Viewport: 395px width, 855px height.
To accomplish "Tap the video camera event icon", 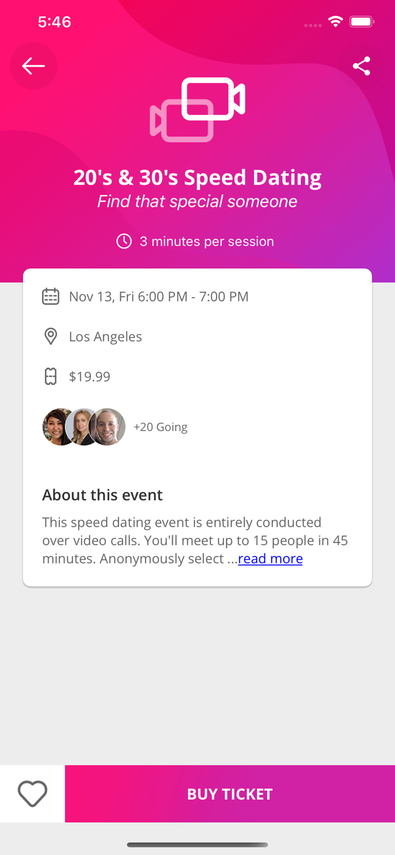I will tap(197, 108).
